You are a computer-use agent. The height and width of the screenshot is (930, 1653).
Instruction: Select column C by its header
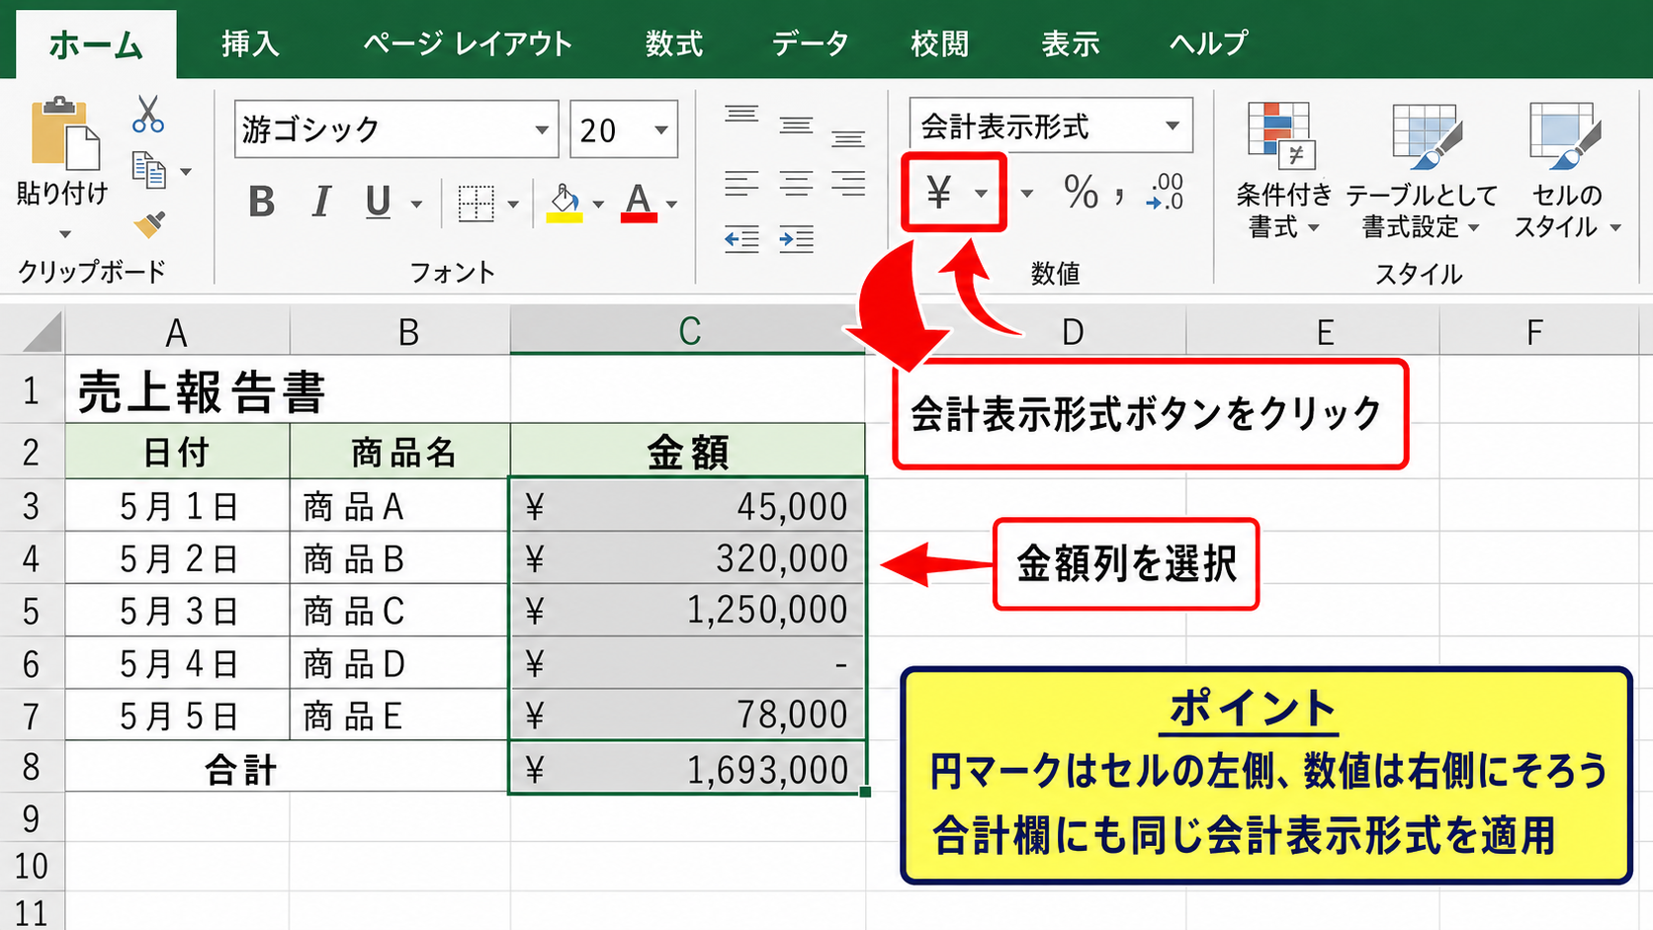click(688, 331)
